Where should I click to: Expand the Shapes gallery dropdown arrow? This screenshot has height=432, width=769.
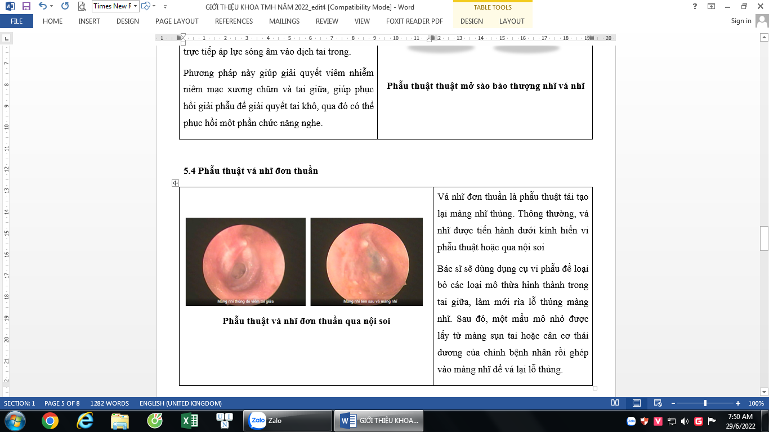click(154, 7)
